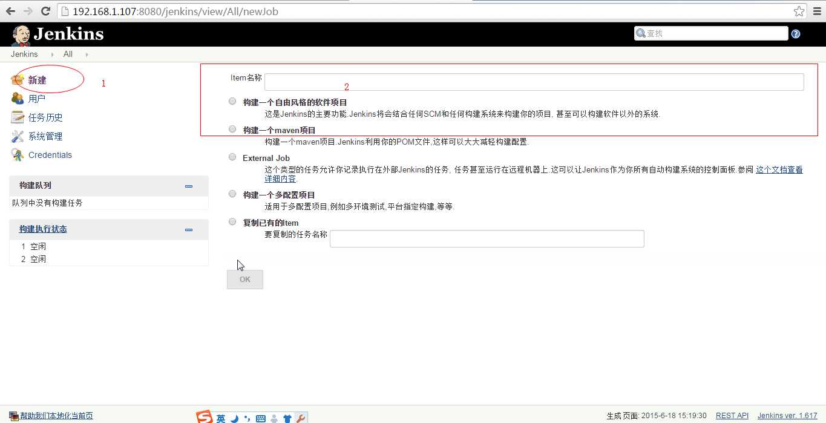Screen dimensions: 826x423
Task: Collapse the 构建队列 panel
Action: pyautogui.click(x=189, y=186)
